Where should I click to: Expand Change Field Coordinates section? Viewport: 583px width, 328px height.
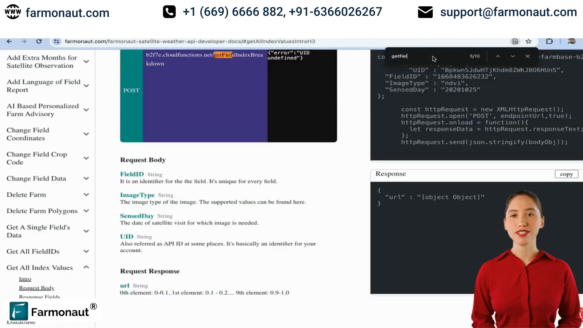pyautogui.click(x=86, y=134)
